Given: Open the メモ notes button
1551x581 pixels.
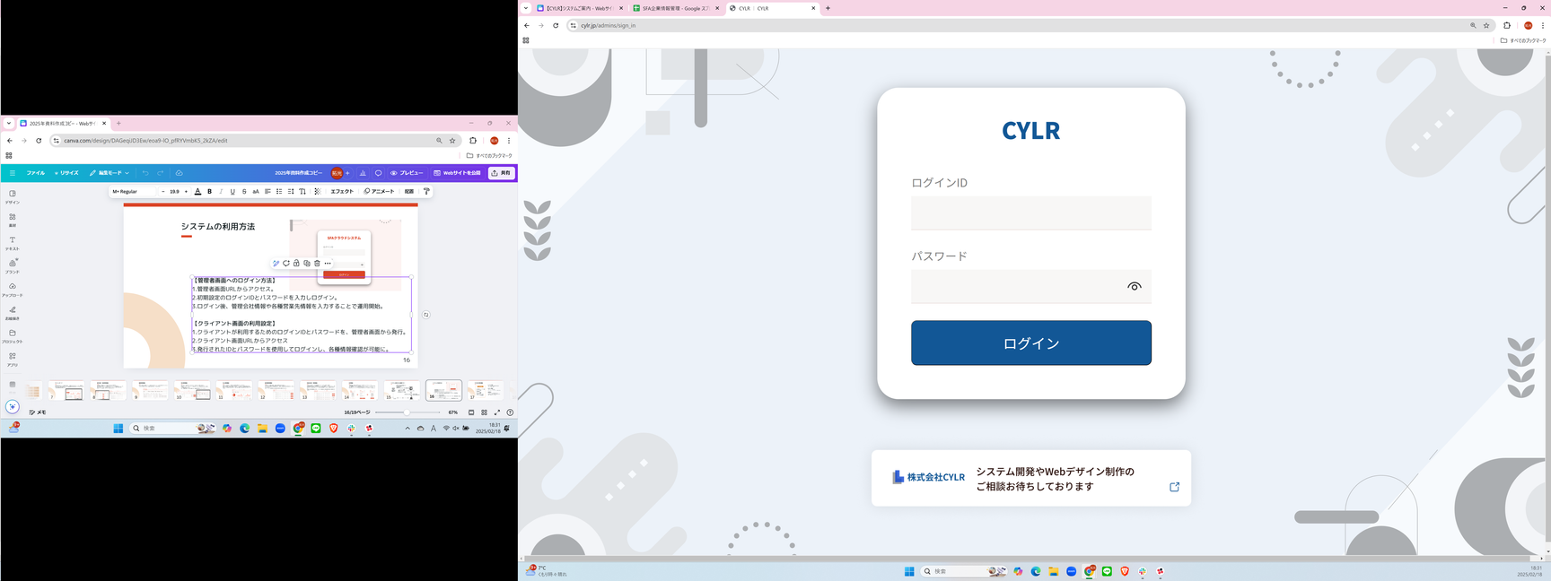Looking at the screenshot, I should [38, 412].
